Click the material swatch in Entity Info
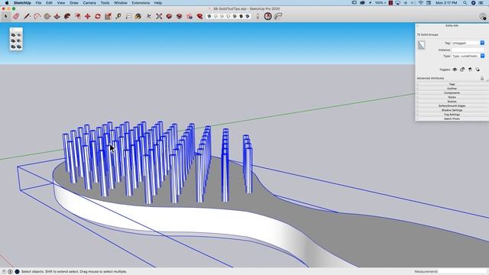Screen dimensions: 489x275 [421, 45]
